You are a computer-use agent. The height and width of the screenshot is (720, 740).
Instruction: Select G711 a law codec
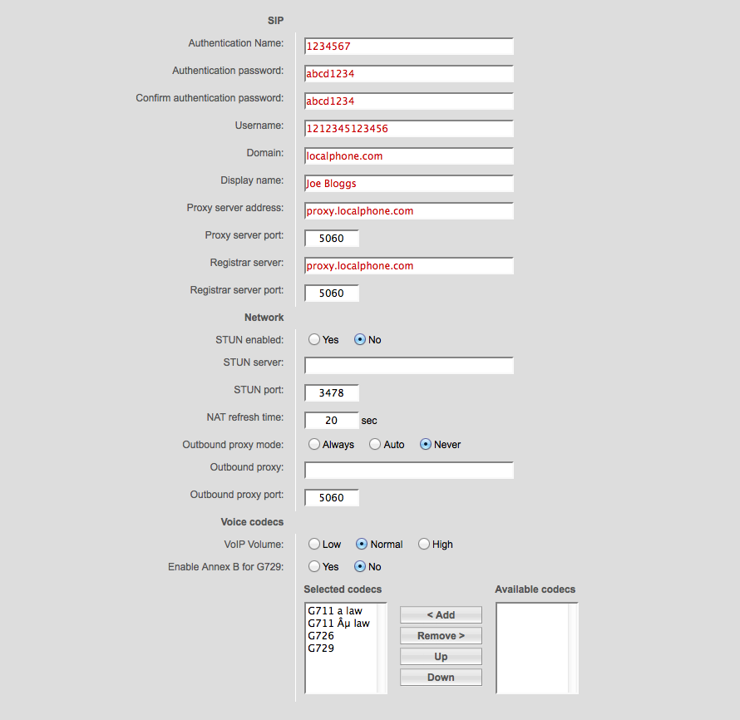coord(342,610)
